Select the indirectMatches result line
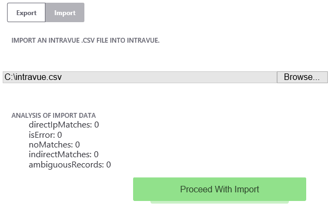This screenshot has width=330, height=208. pyautogui.click(x=63, y=155)
